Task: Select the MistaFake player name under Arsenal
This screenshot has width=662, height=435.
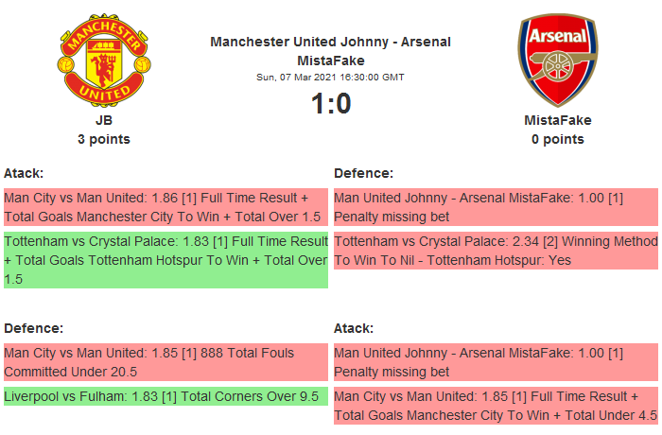Action: [558, 120]
